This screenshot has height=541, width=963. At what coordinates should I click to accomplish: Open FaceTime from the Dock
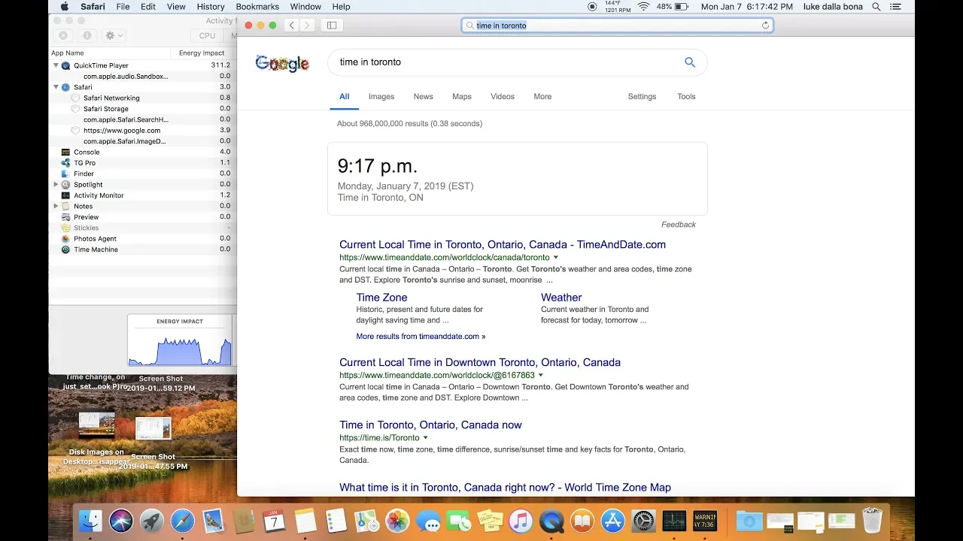(x=459, y=521)
